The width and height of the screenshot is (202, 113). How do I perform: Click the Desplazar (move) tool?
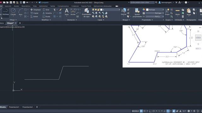point(36,10)
